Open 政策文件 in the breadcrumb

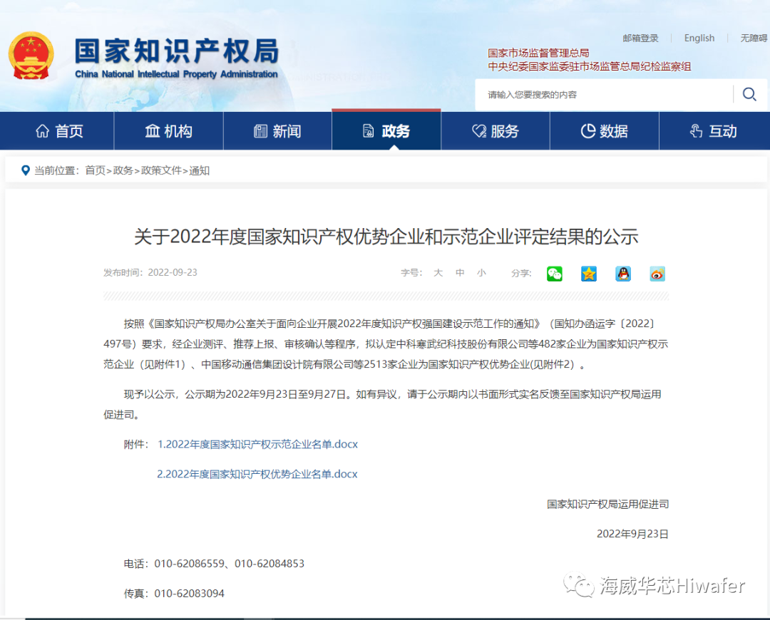[161, 171]
